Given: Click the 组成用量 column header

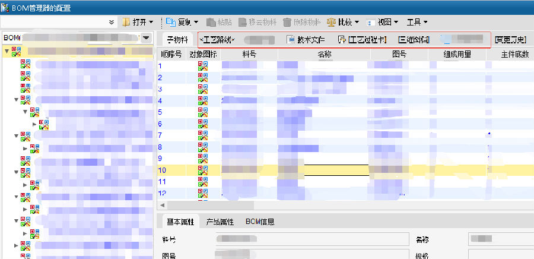Looking at the screenshot, I should click(x=457, y=54).
